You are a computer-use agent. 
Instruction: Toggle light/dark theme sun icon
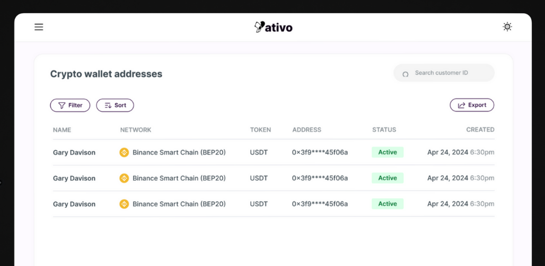[507, 26]
